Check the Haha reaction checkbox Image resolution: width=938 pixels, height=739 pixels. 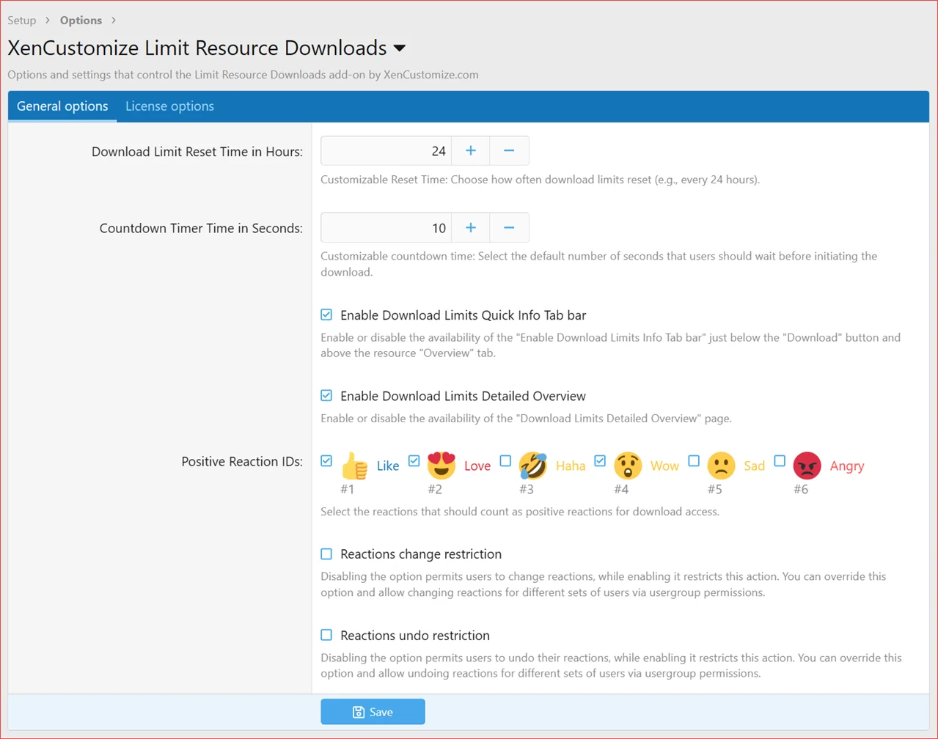[505, 461]
